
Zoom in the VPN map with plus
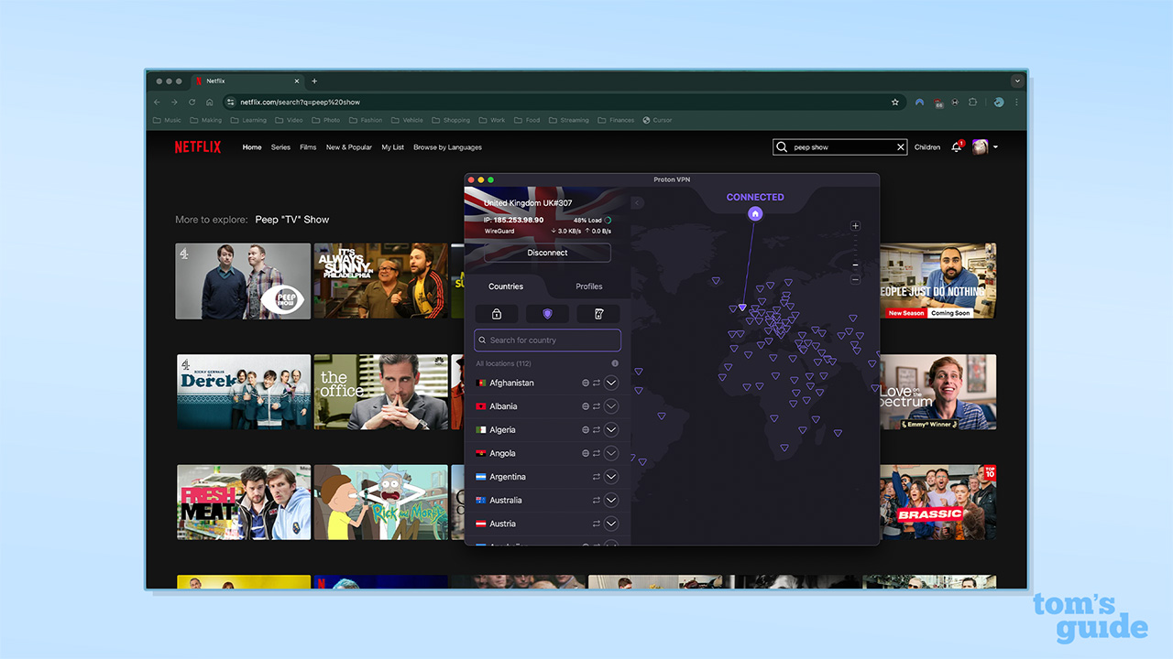[855, 226]
